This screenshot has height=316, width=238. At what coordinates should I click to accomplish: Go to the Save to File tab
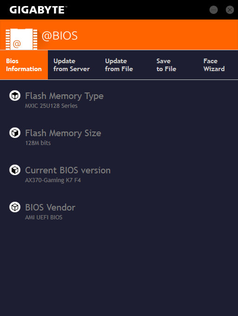tap(166, 65)
